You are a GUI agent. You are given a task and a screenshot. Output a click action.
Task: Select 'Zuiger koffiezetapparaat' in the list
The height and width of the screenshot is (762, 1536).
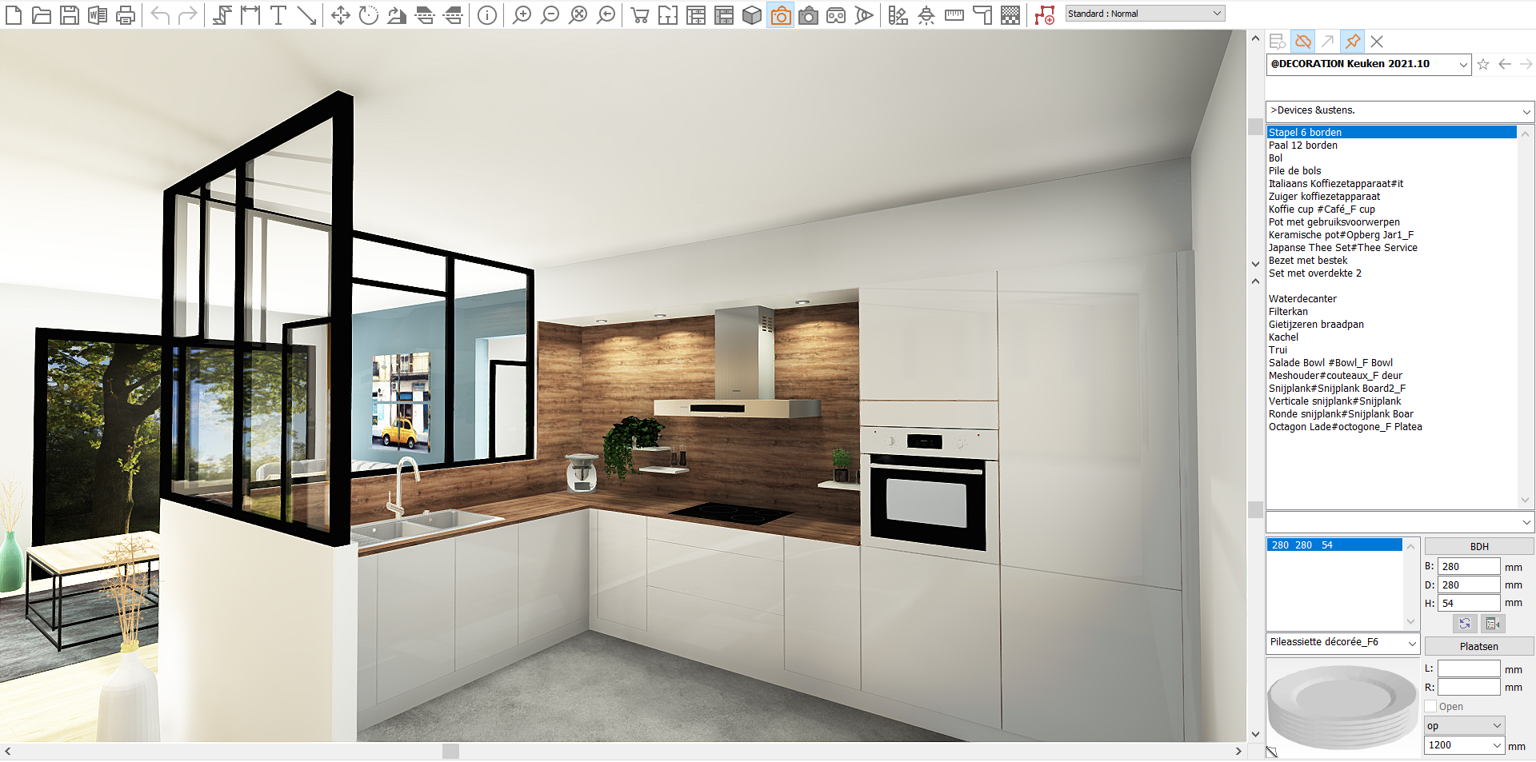click(1324, 197)
